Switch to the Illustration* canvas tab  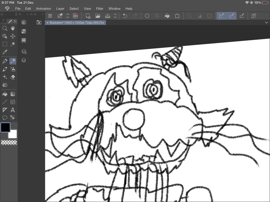pos(75,22)
